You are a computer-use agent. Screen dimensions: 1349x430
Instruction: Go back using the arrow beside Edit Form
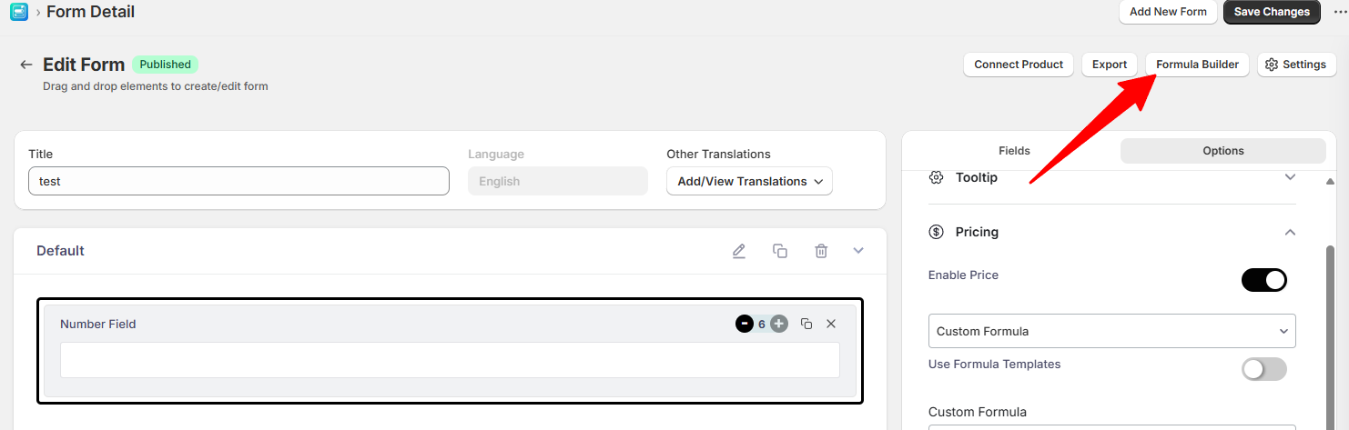pos(26,65)
